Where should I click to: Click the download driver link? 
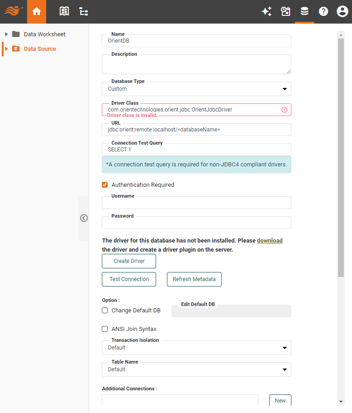pos(270,240)
